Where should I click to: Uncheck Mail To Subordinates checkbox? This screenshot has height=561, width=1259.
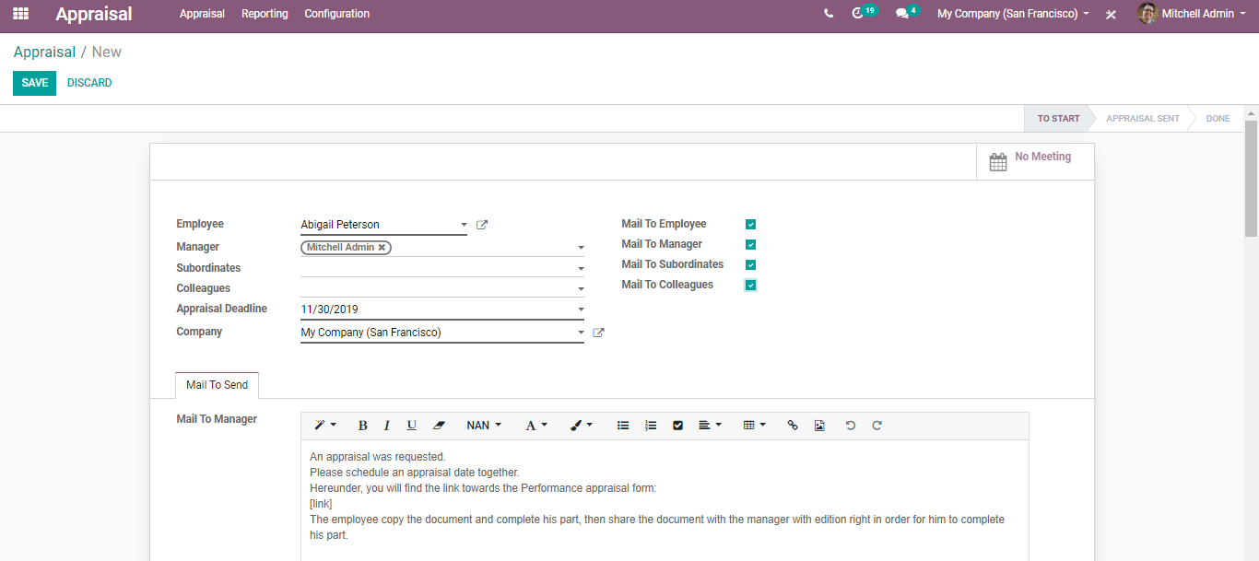click(x=751, y=265)
